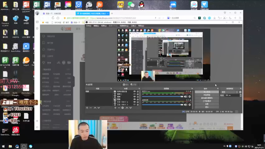Click 启动虚拟摄像机 button
The width and height of the screenshot is (265, 149).
coord(207,98)
